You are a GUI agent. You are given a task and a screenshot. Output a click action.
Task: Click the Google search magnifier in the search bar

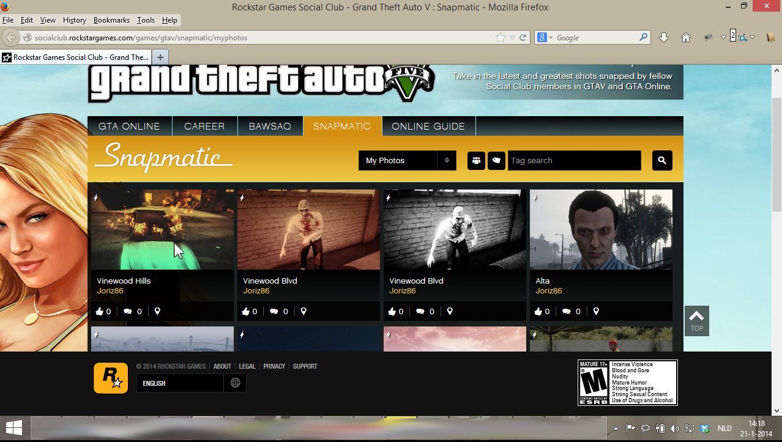[644, 37]
